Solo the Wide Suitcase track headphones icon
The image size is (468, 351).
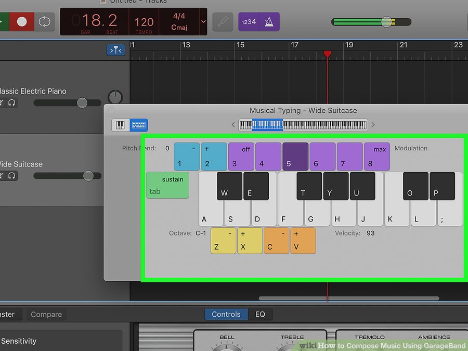click(11, 176)
